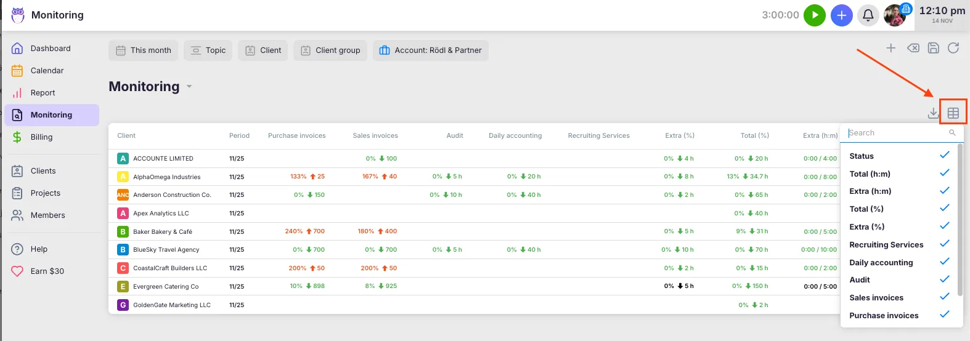Click the save filter icon

pos(933,48)
